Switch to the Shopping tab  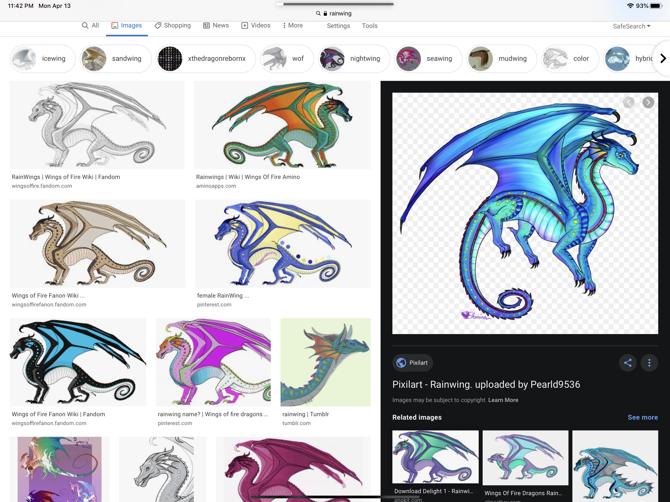(173, 25)
